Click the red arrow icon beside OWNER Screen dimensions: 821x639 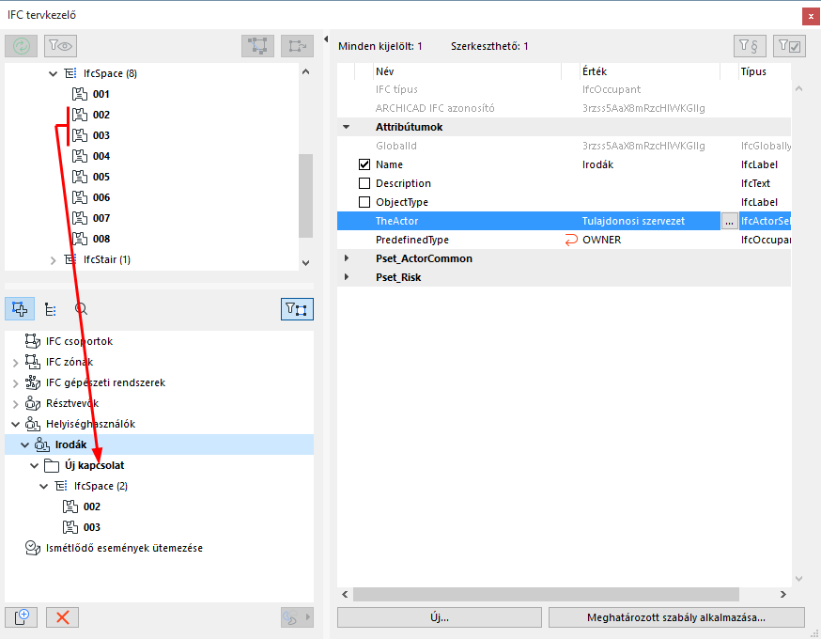point(571,240)
